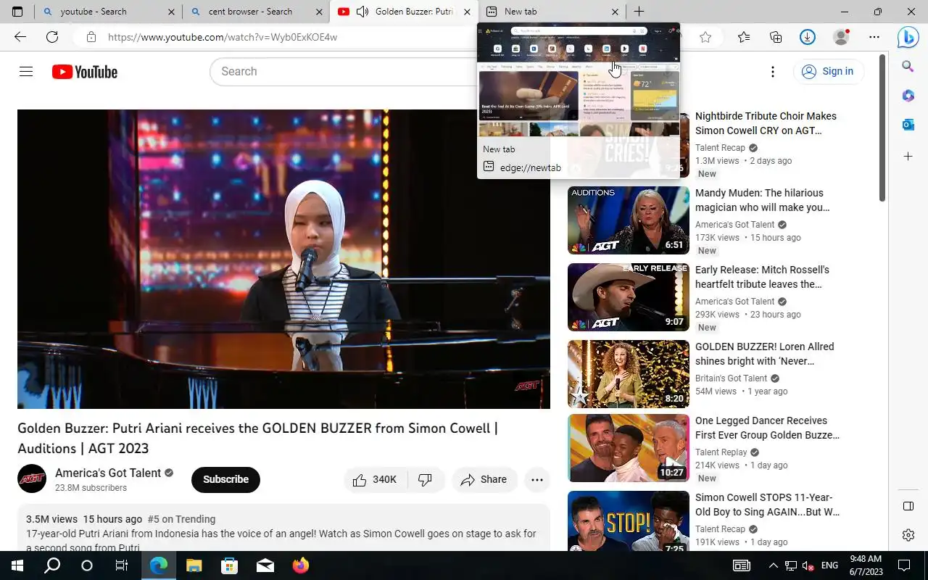Open the browser profile avatar
928x580 pixels.
click(841, 37)
